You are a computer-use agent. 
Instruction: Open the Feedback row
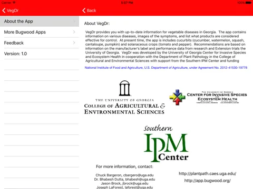(x=40, y=43)
